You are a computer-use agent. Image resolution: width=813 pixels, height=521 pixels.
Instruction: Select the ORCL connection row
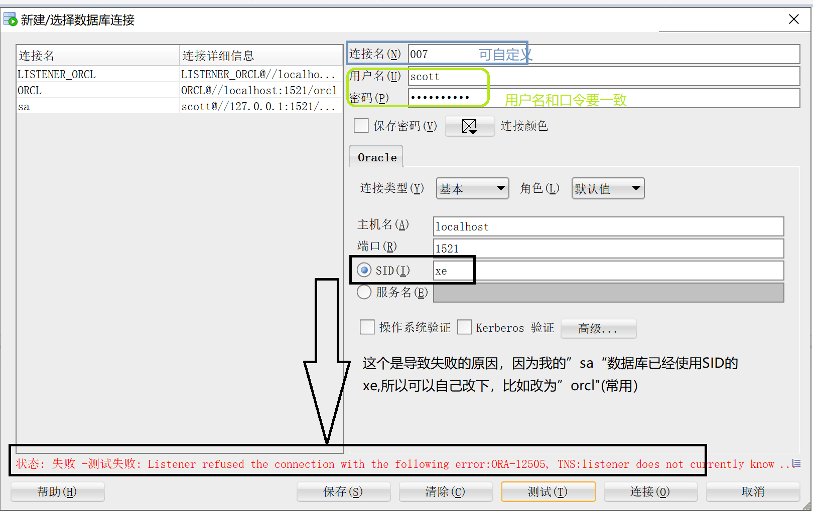pos(179,90)
